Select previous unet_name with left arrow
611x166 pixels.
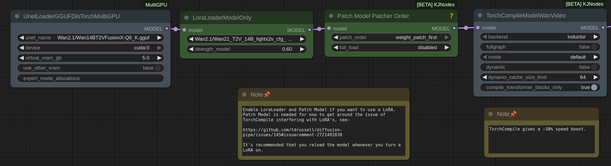[x=22, y=38]
